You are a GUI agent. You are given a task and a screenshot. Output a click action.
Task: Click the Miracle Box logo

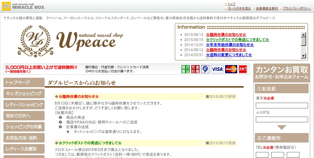pos(23,6)
